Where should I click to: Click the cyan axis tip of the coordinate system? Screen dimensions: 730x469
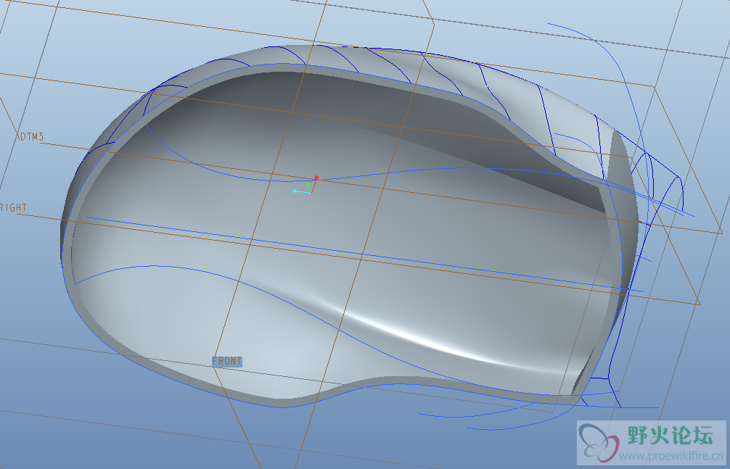pos(295,191)
